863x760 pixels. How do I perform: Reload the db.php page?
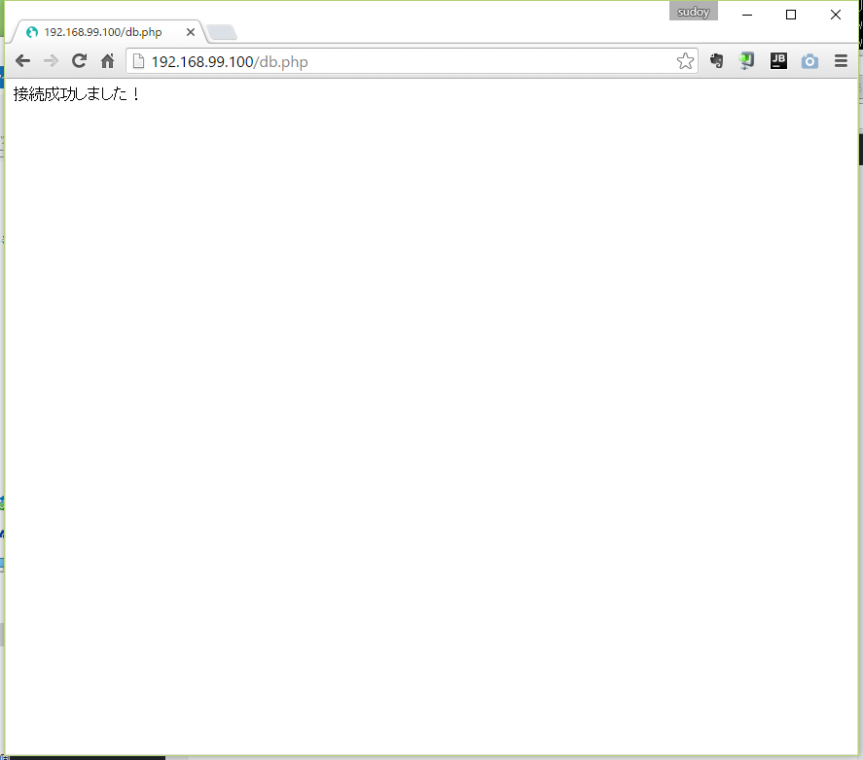click(x=80, y=61)
